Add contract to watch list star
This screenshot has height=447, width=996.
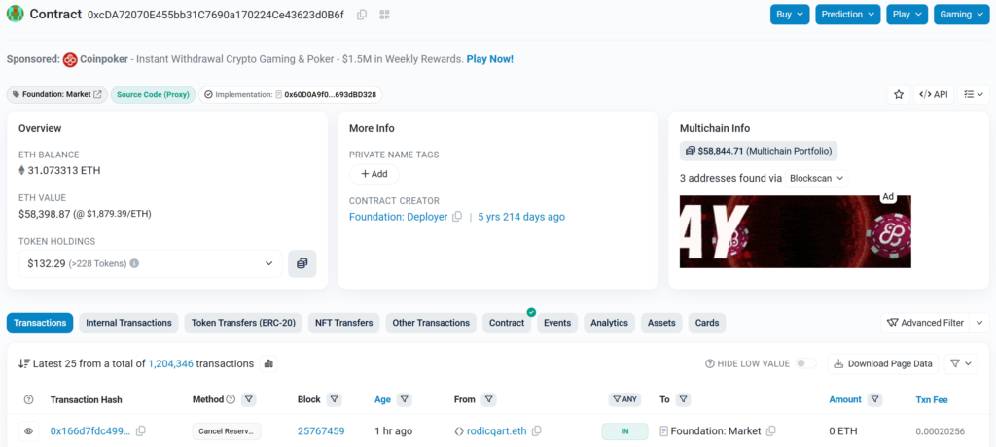pyautogui.click(x=898, y=94)
